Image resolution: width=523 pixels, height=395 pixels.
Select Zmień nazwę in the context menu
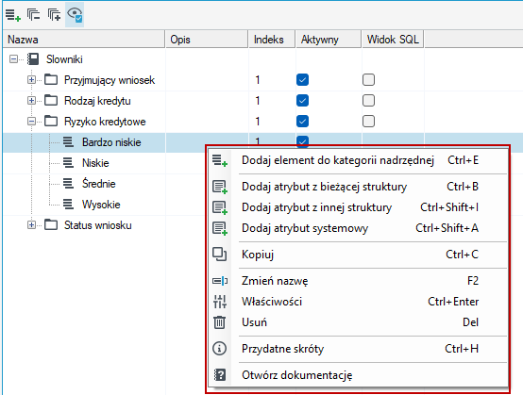(x=357, y=281)
